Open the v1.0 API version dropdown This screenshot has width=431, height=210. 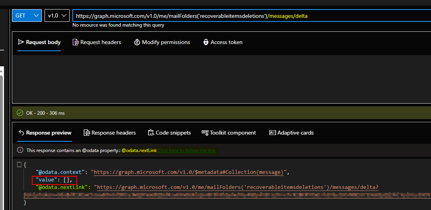[57, 15]
